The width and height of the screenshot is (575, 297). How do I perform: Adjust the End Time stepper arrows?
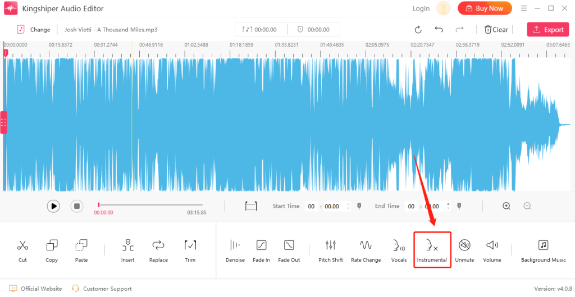(448, 207)
